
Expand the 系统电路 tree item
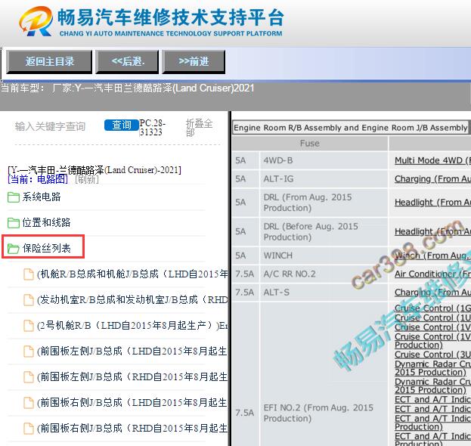pyautogui.click(x=42, y=197)
